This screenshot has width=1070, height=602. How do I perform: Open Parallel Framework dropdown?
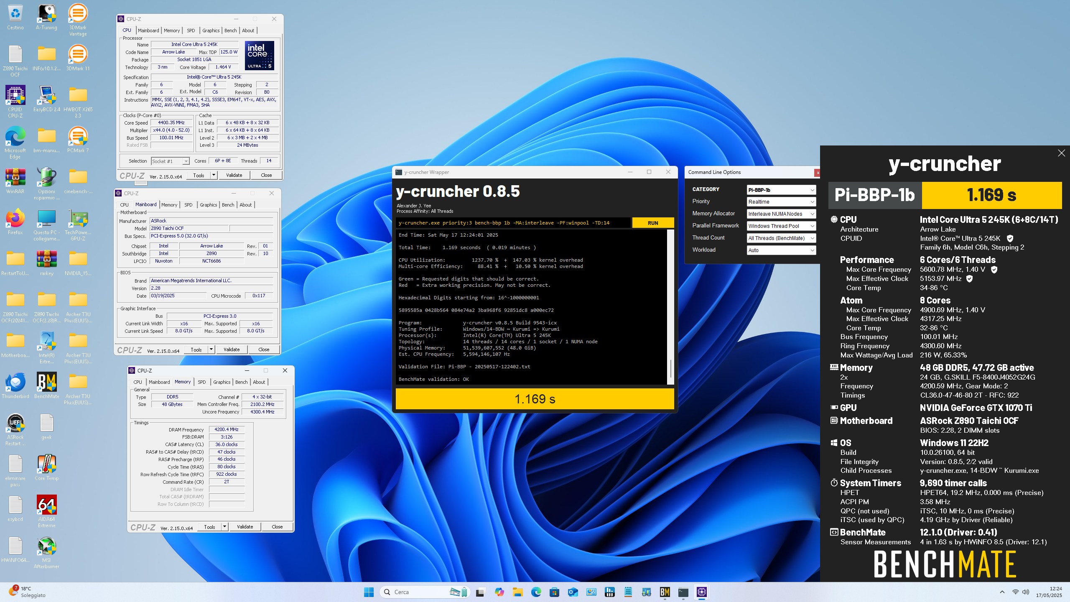(781, 226)
